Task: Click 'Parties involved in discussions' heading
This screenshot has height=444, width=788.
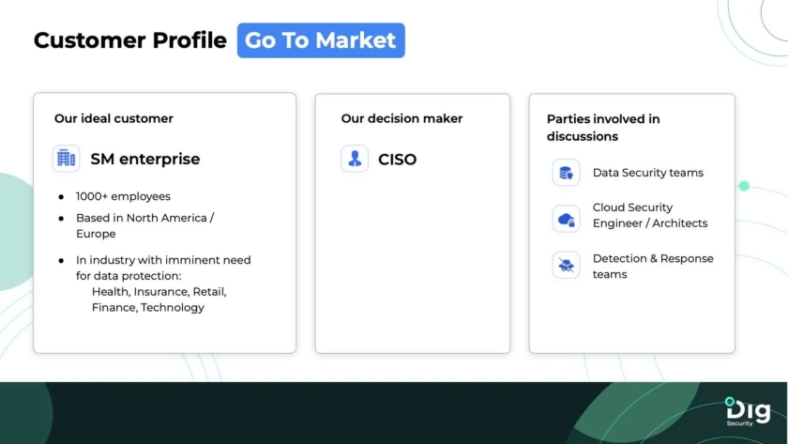Action: point(603,128)
